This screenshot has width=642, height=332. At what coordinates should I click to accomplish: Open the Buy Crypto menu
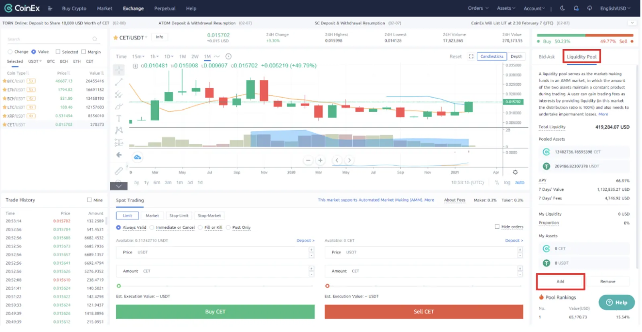click(x=74, y=8)
